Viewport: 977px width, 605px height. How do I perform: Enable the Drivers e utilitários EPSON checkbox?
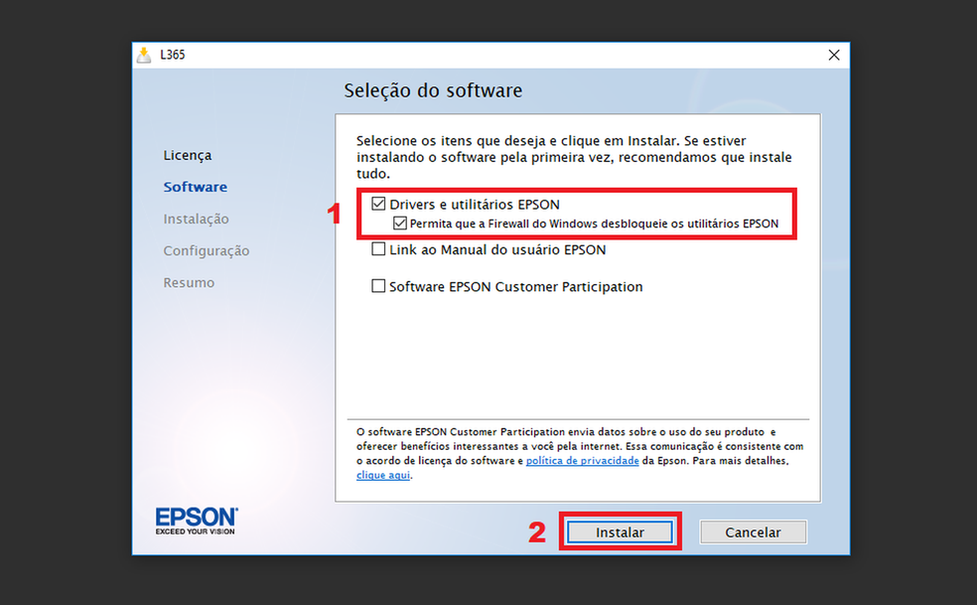[378, 204]
